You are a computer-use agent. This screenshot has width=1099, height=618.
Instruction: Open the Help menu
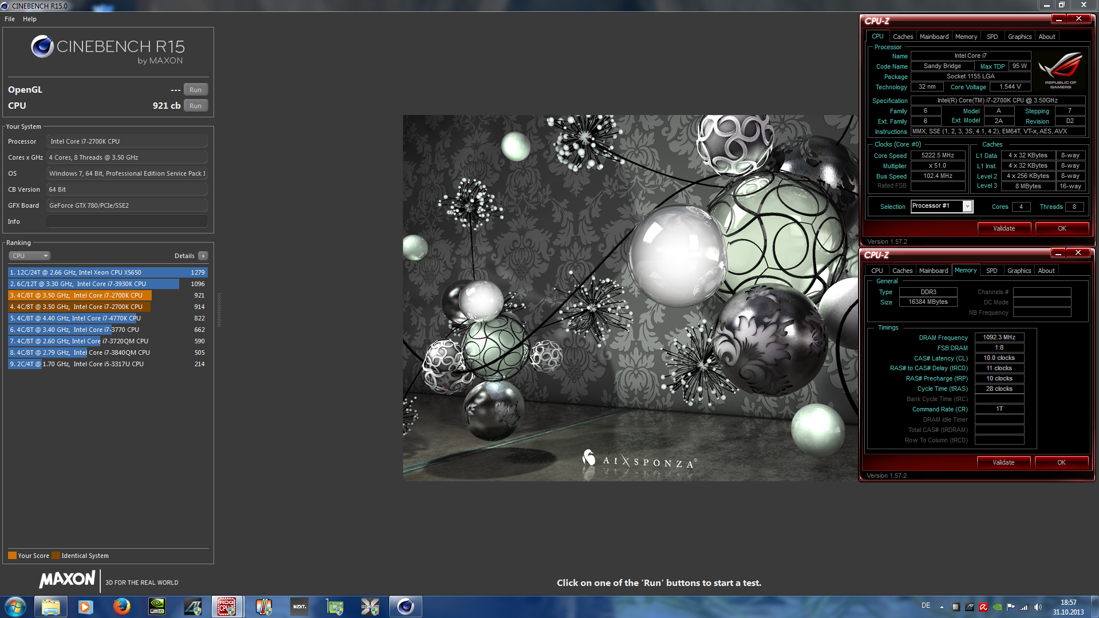pyautogui.click(x=30, y=19)
